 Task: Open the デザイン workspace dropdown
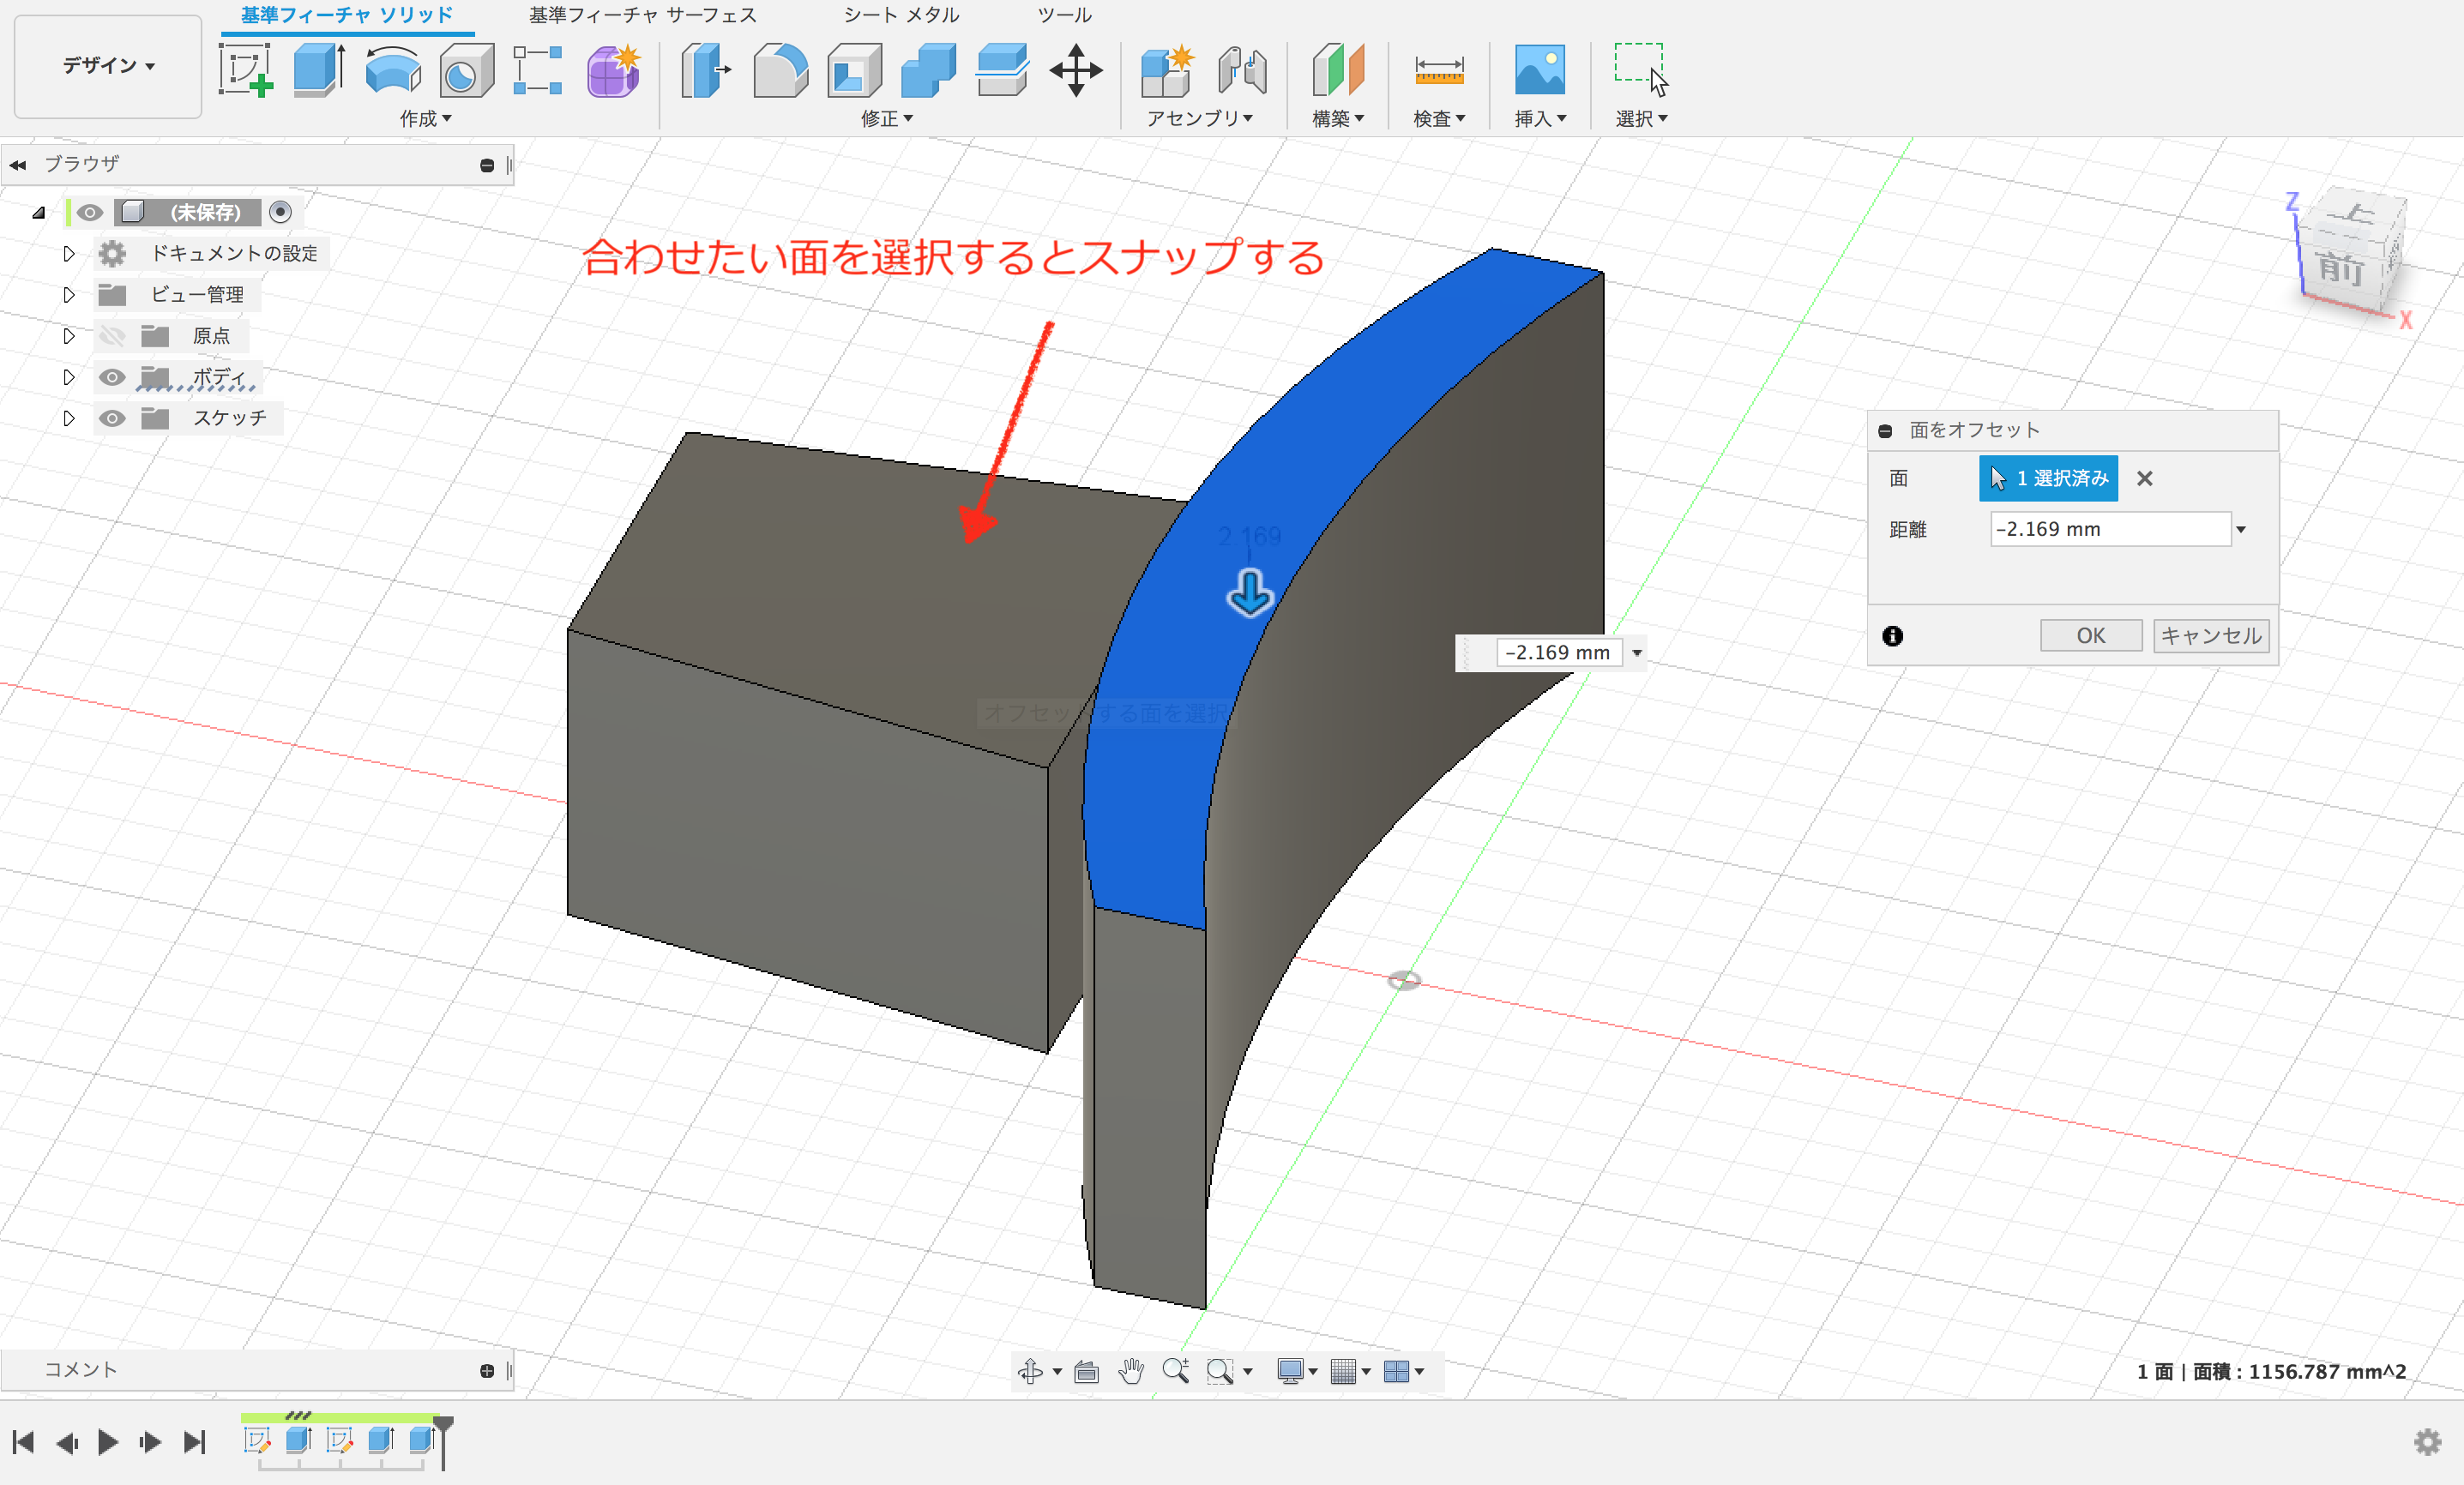pyautogui.click(x=108, y=66)
